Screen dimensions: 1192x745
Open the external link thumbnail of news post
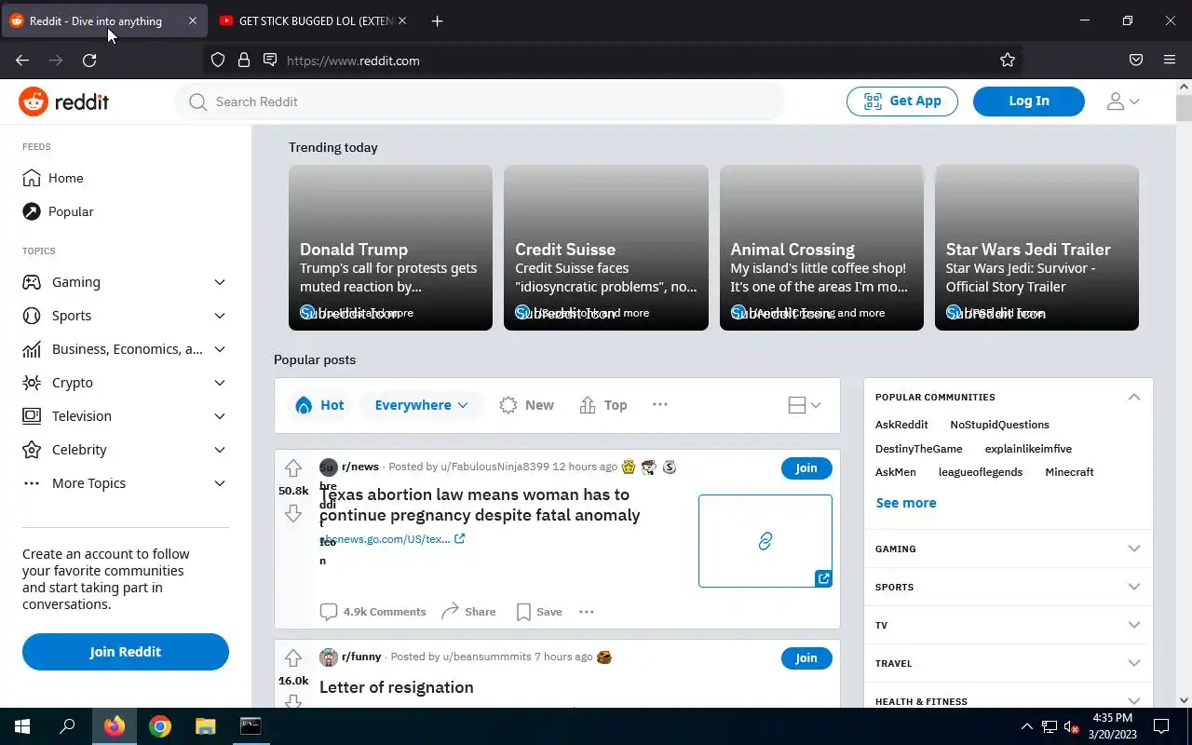tap(765, 541)
